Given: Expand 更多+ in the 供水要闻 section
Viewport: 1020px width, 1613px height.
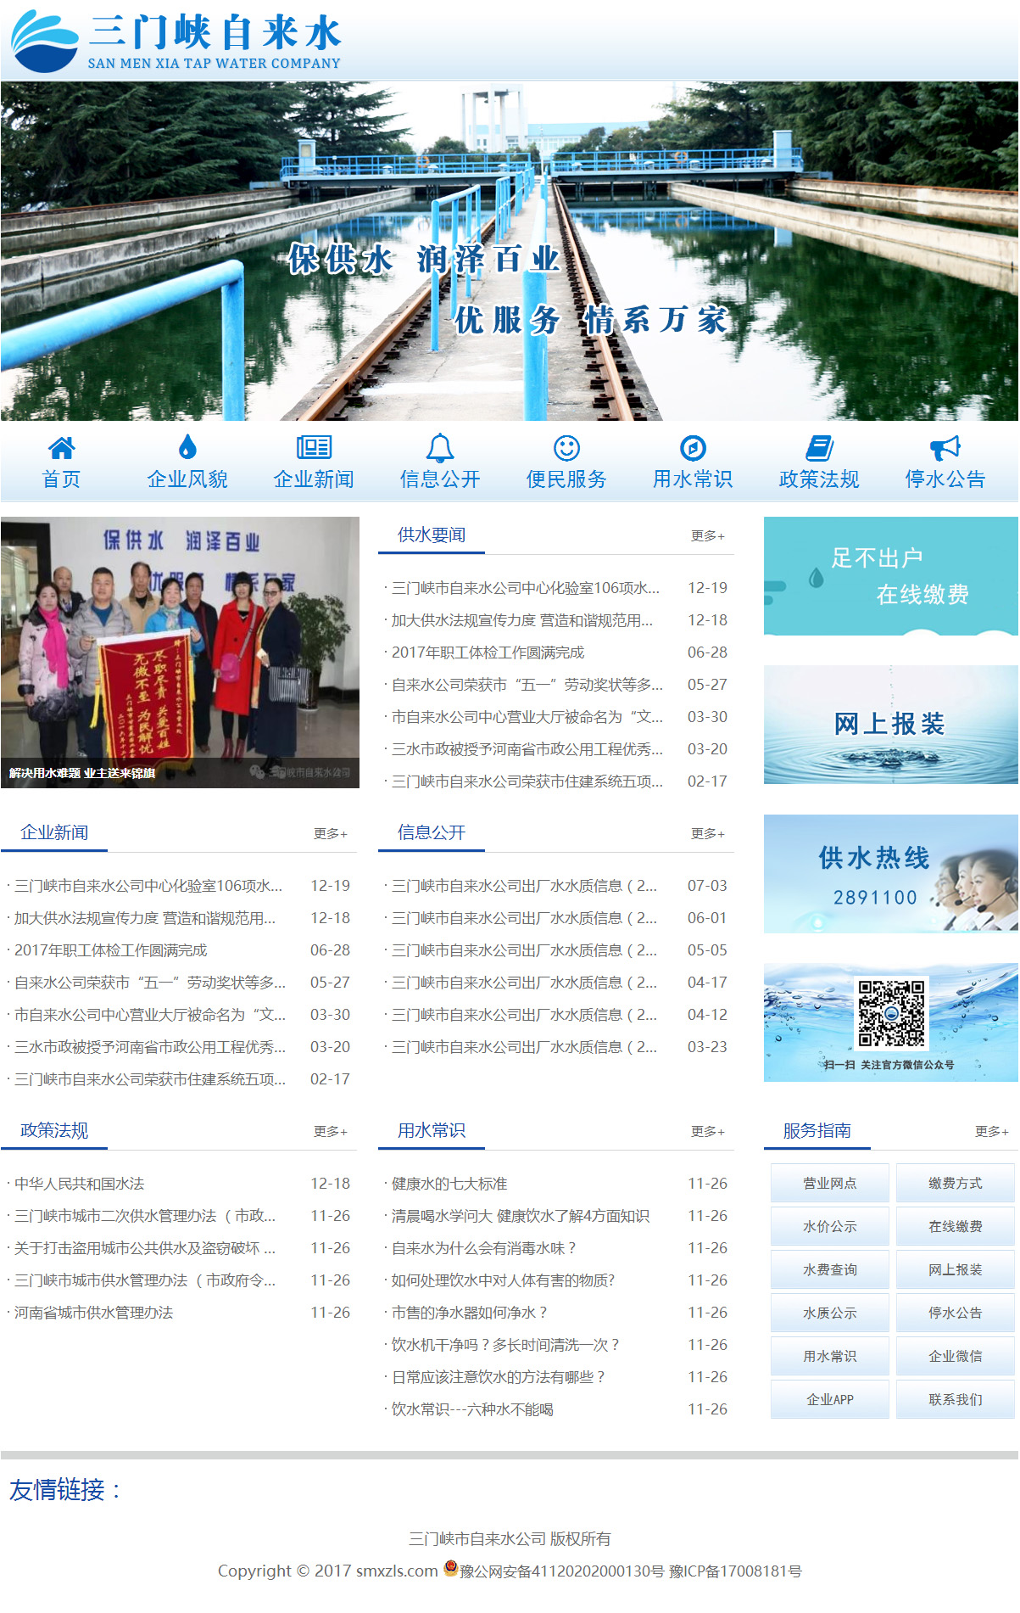Looking at the screenshot, I should (707, 536).
